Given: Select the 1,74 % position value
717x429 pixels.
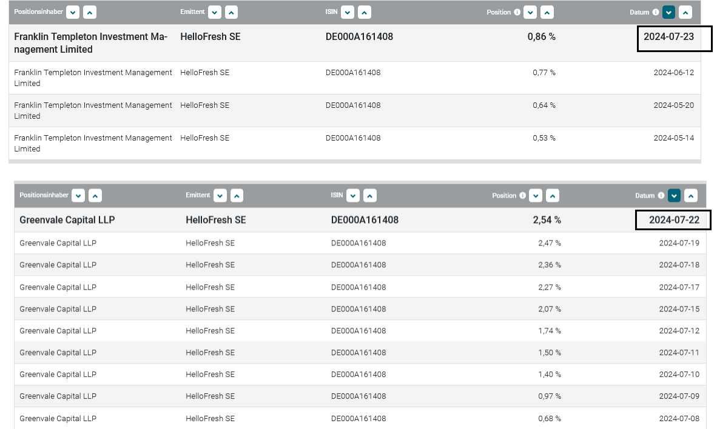Looking at the screenshot, I should 550,331.
